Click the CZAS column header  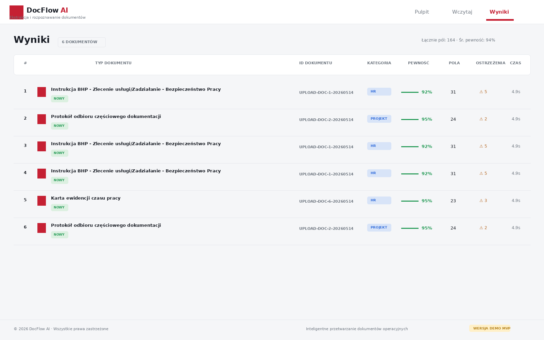pyautogui.click(x=515, y=63)
